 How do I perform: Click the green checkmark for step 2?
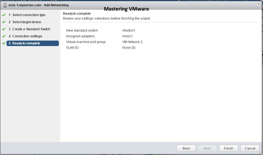[x=4, y=22]
